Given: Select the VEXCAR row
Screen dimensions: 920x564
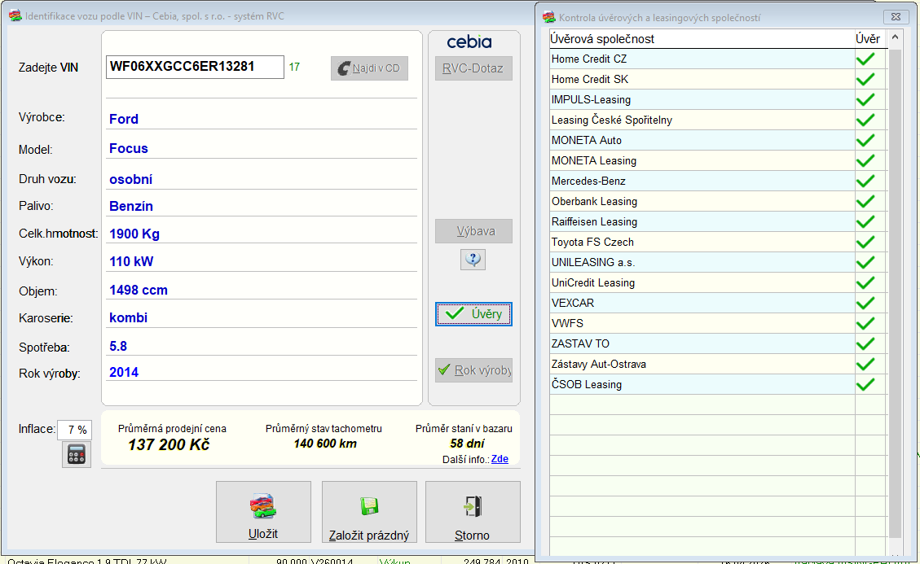Looking at the screenshot, I should pos(718,303).
